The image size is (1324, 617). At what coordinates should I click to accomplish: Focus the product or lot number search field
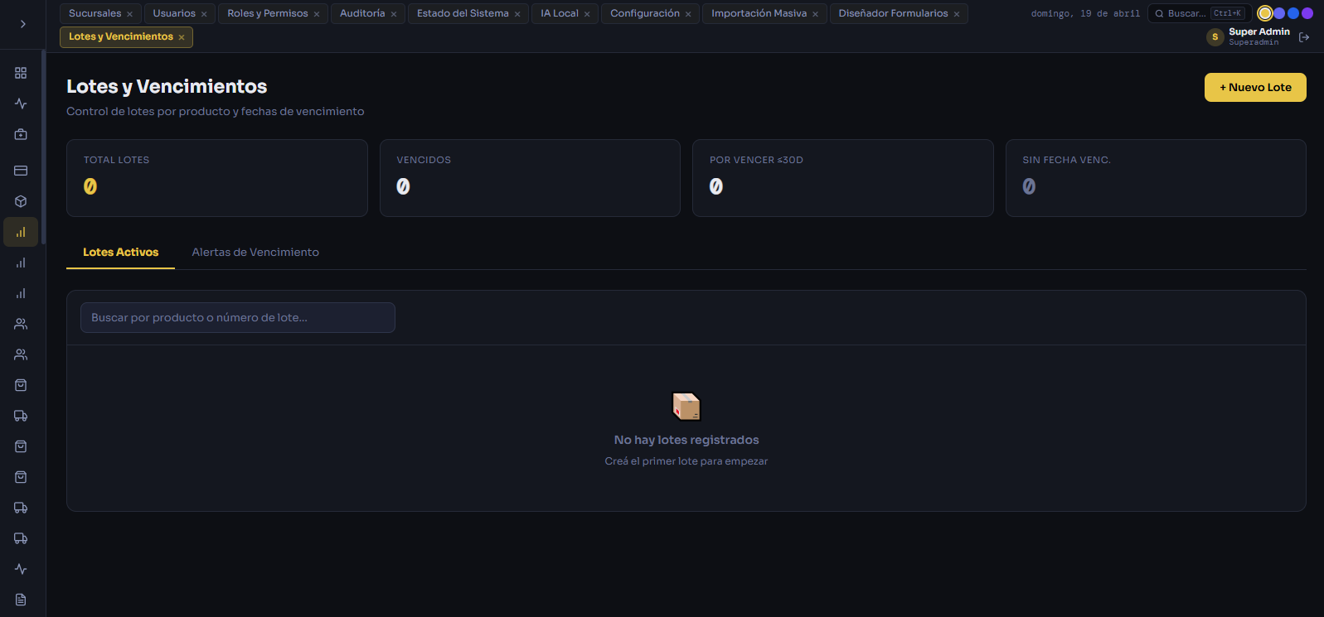point(237,318)
